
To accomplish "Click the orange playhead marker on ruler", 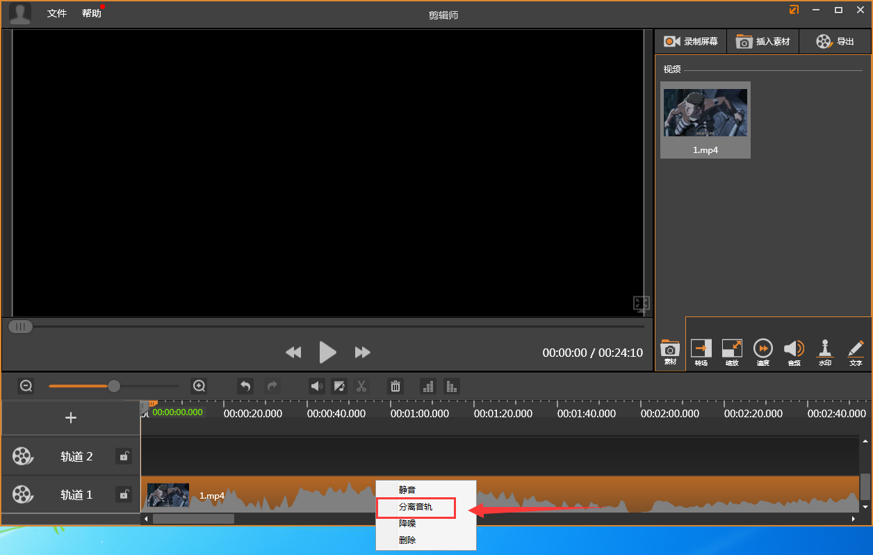I will tap(152, 403).
